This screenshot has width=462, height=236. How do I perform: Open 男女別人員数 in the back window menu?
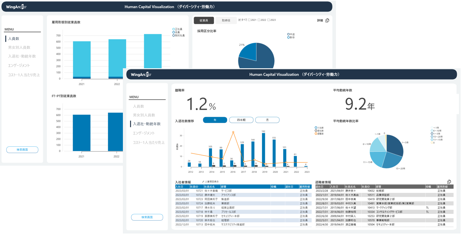[19, 47]
